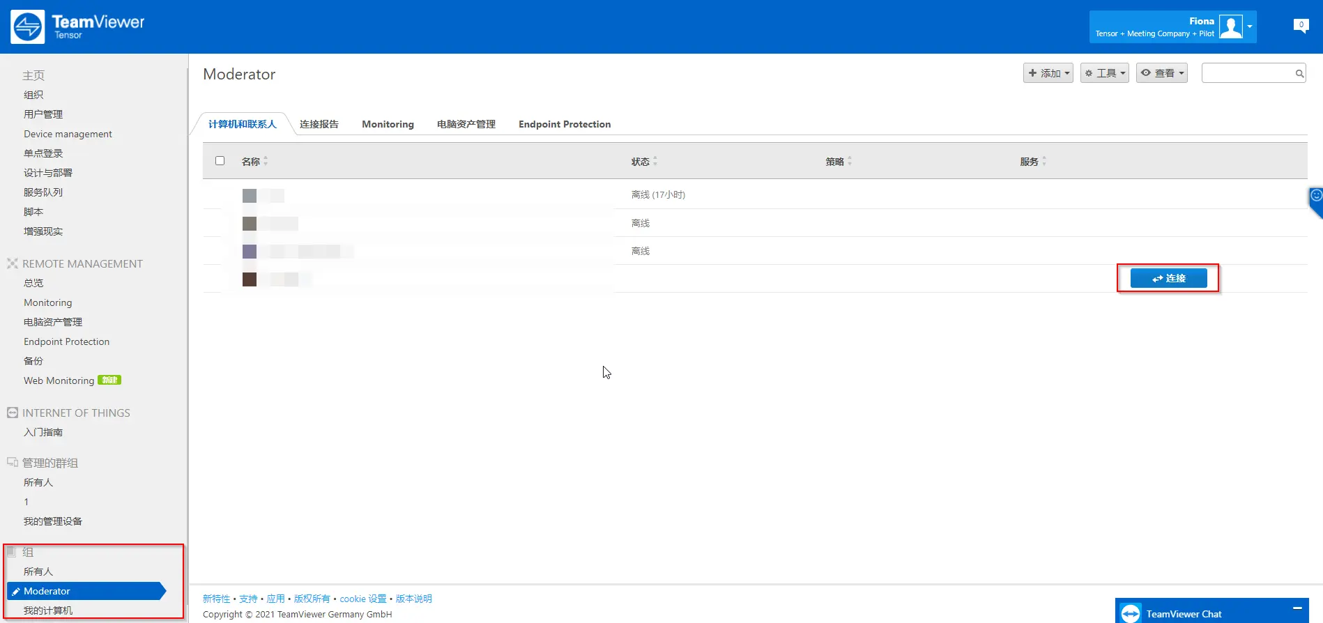Open 版权所有 footer link
This screenshot has width=1323, height=623.
pos(312,599)
